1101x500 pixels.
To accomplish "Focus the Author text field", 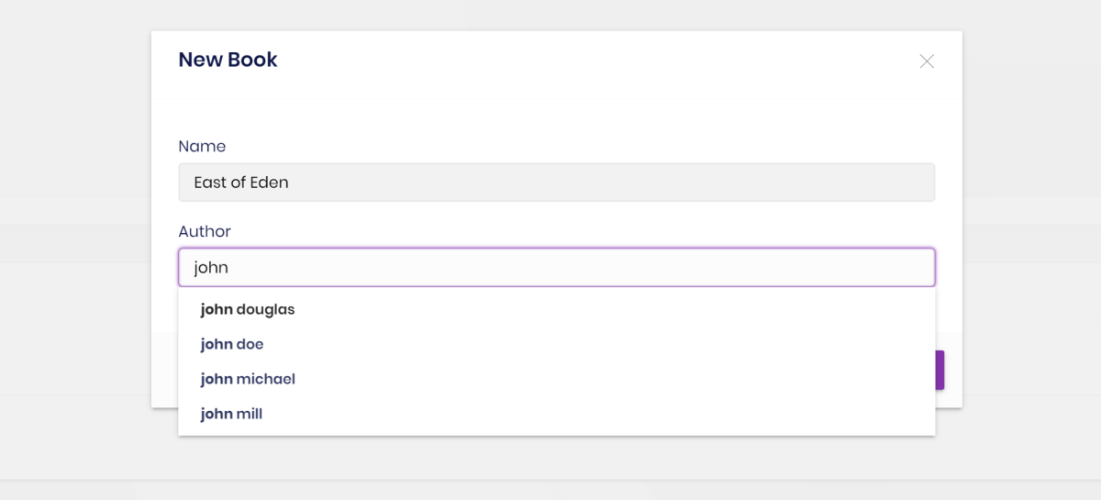I will pos(556,268).
